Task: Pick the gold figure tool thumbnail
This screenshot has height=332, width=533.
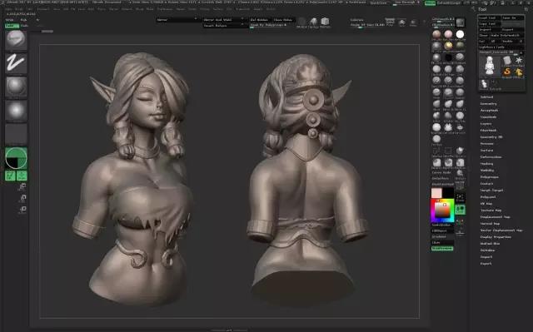Action: (x=519, y=72)
